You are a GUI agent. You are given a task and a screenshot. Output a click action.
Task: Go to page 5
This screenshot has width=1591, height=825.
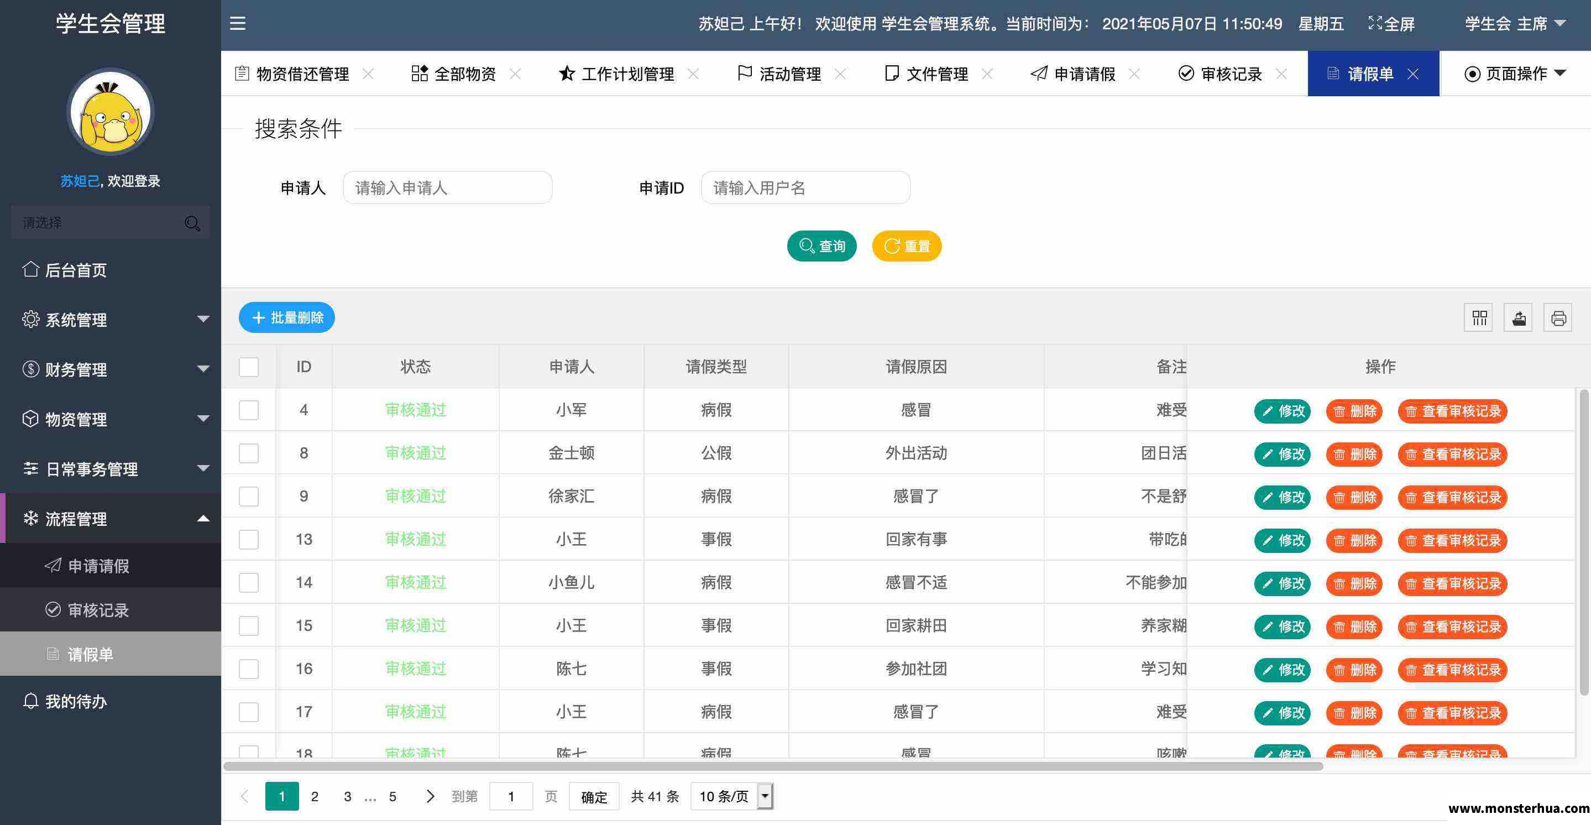[392, 796]
